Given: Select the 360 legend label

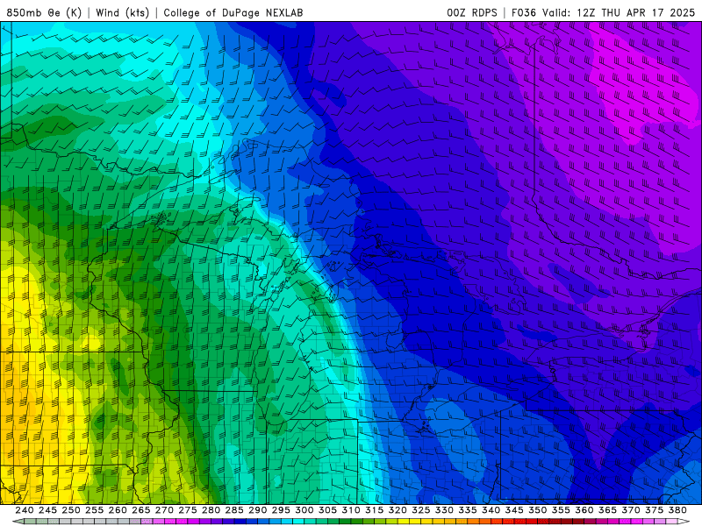Looking at the screenshot, I should click(x=584, y=510).
